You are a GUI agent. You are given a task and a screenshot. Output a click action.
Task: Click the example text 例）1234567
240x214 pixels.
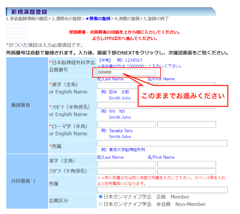(x=130, y=60)
